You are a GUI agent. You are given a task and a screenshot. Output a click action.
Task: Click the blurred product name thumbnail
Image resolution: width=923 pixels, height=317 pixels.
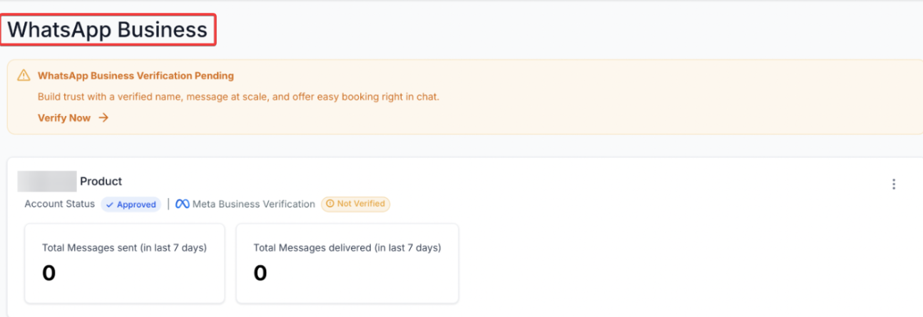47,182
